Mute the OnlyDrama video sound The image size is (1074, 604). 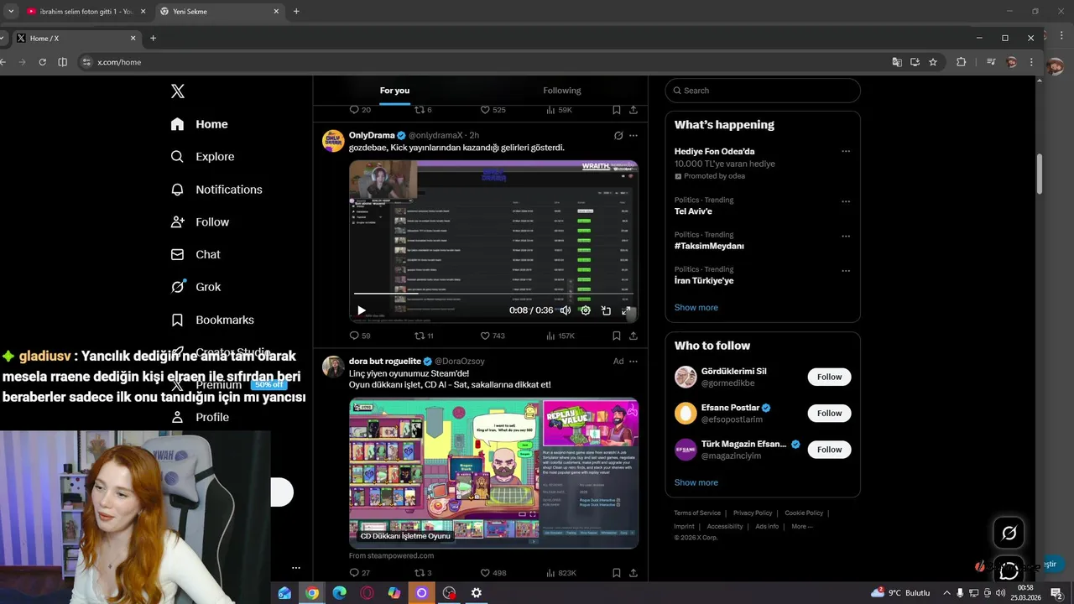566,310
